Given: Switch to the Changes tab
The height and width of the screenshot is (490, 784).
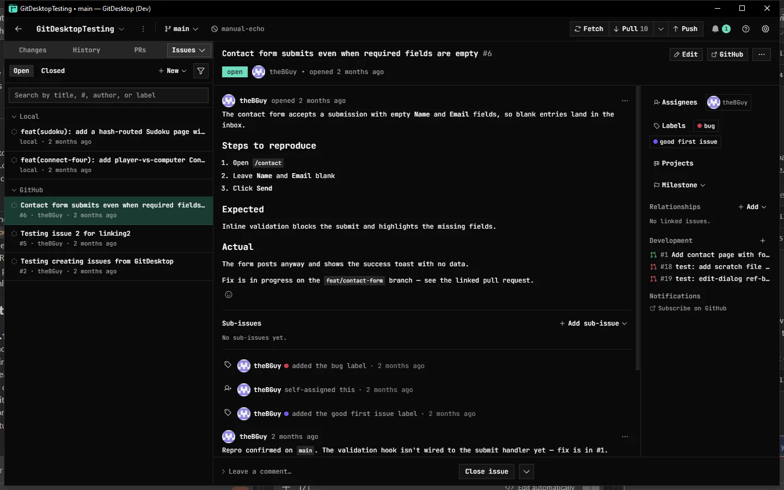Looking at the screenshot, I should [33, 50].
